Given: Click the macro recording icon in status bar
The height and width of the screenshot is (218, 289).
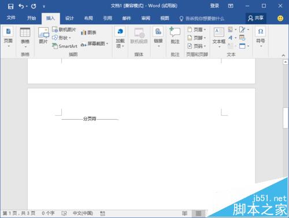Looking at the screenshot, I should coord(103,213).
